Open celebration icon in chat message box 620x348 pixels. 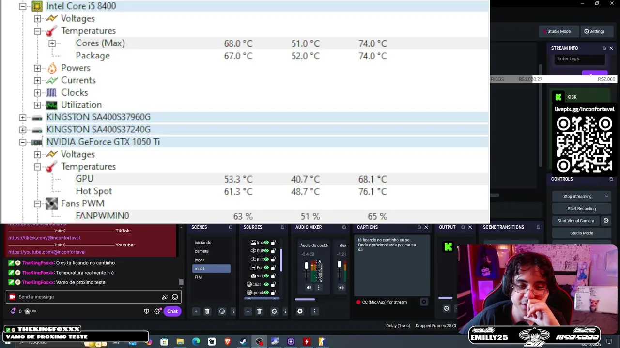[x=165, y=297]
